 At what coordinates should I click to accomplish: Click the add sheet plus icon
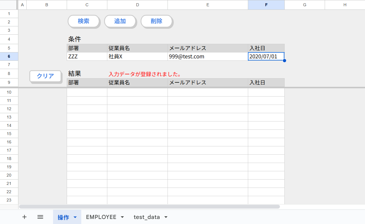[x=24, y=217]
